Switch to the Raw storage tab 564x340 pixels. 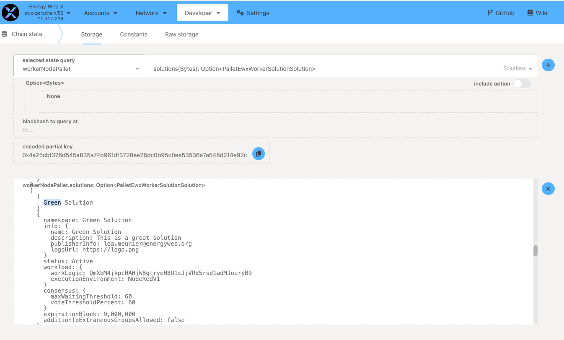click(181, 34)
